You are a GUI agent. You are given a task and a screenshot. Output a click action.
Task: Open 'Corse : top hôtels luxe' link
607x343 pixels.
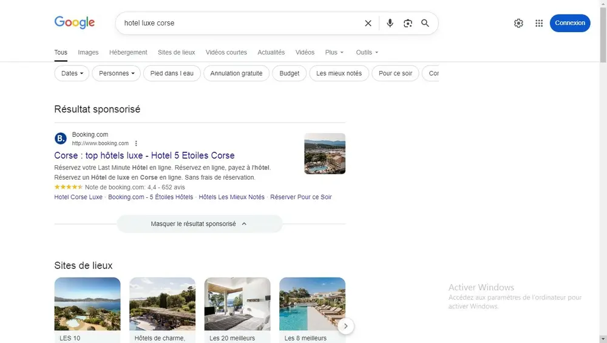click(144, 155)
